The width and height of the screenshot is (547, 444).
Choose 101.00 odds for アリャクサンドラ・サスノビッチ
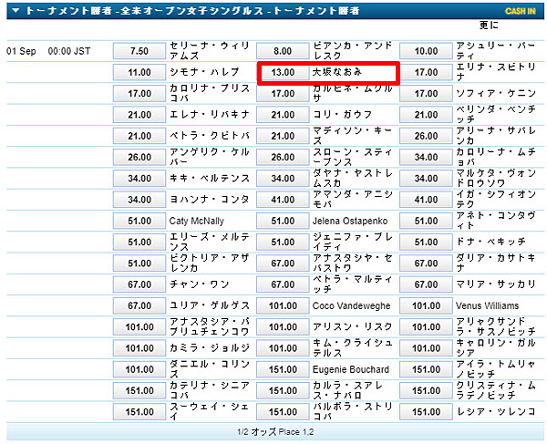coord(426,327)
